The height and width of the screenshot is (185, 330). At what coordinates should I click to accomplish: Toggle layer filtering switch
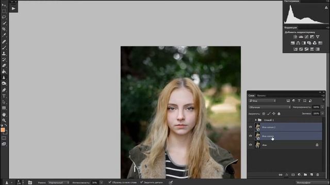pyautogui.click(x=324, y=101)
